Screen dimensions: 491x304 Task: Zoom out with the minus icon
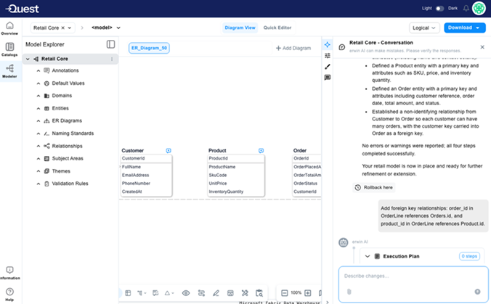click(284, 293)
